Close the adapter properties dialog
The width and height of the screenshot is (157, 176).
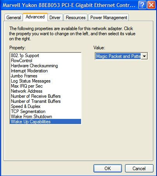click(x=151, y=5)
